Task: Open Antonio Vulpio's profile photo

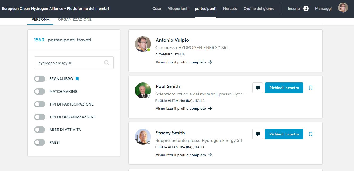Action: [x=143, y=44]
